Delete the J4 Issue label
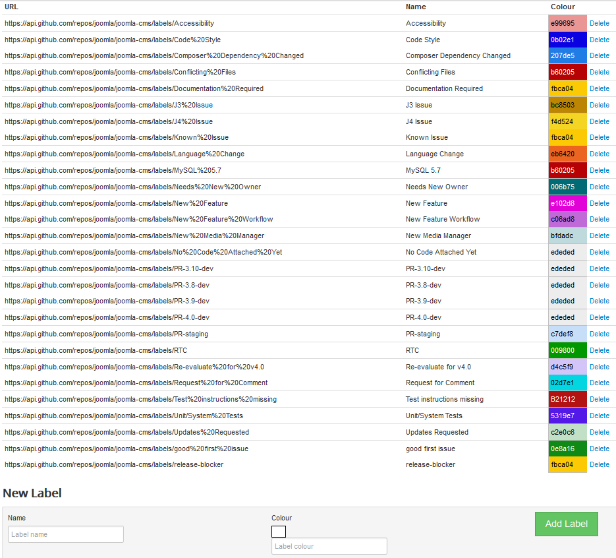Screen dimensions: 616x558 point(599,121)
